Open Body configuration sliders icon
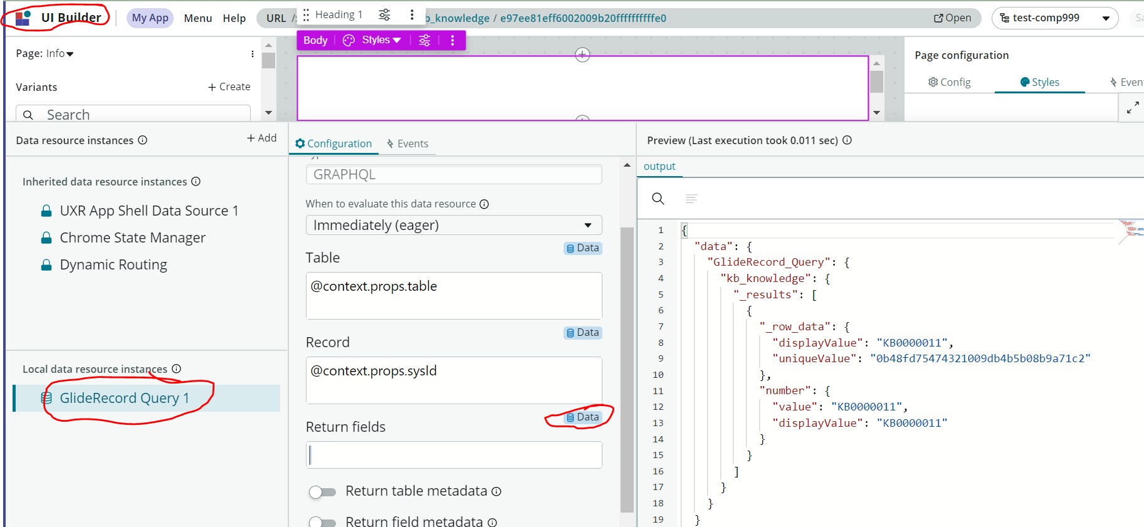 (424, 40)
